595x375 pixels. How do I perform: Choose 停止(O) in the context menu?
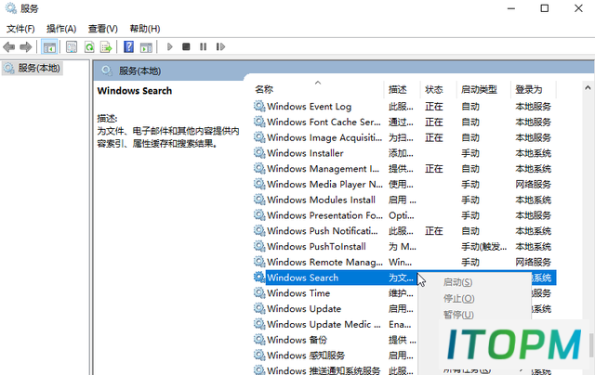[458, 299]
